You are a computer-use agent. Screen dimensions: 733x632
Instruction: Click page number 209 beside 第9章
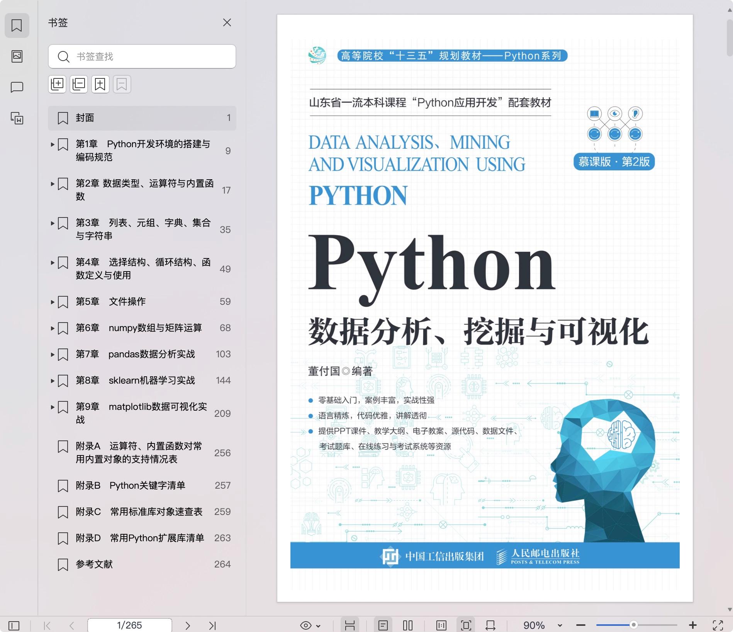point(222,413)
